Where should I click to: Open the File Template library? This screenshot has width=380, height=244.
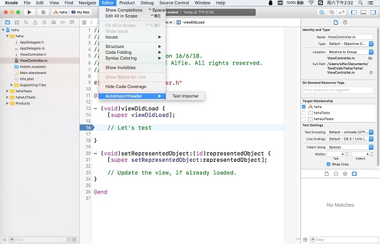tap(327, 174)
